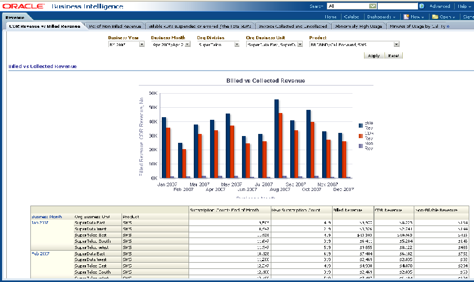
Task: Click the Oct 2007 dark blue billed bar
Action: 308,144
